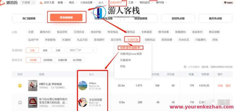Open 详情 link for #爆炸礼盒 row
Image resolution: width=235 pixels, height=111 pixels.
pyautogui.click(x=220, y=86)
